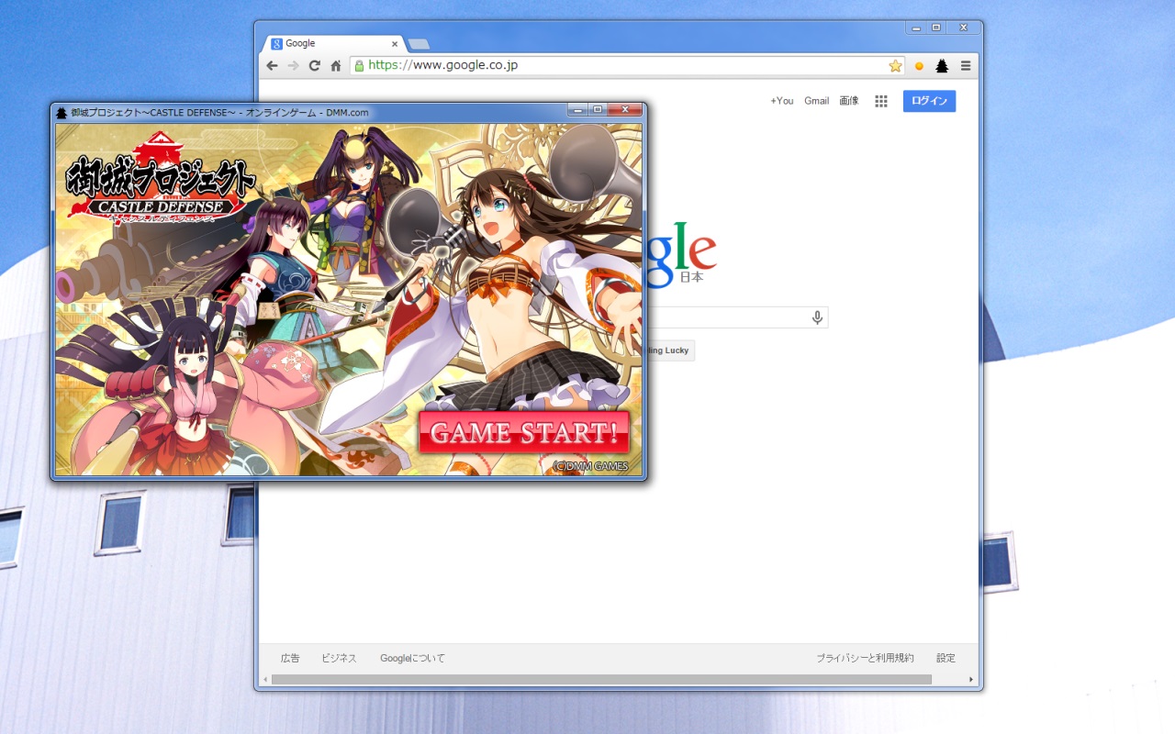Minimize the Chrome window
This screenshot has width=1175, height=734.
pyautogui.click(x=916, y=28)
